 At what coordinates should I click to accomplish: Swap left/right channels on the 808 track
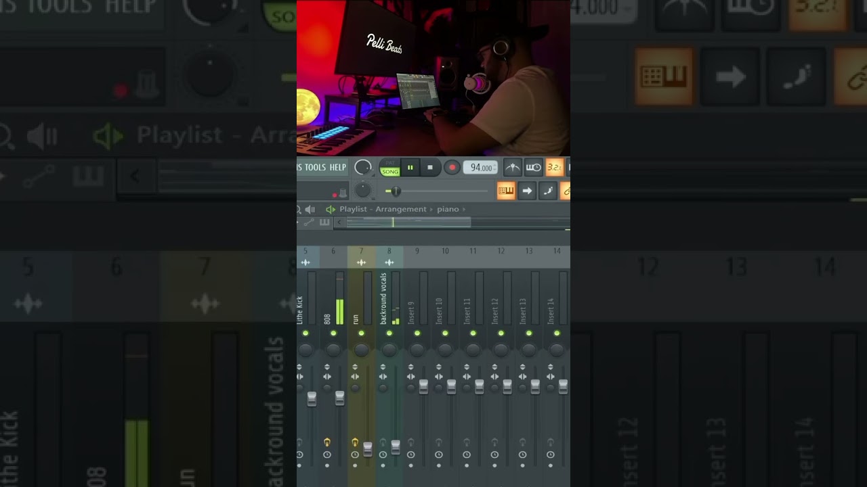(x=327, y=377)
